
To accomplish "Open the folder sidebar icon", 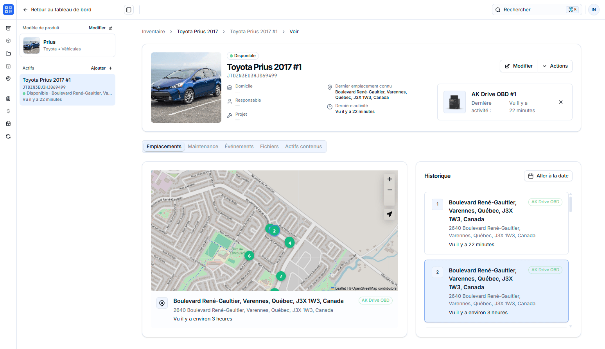I will click(x=8, y=54).
